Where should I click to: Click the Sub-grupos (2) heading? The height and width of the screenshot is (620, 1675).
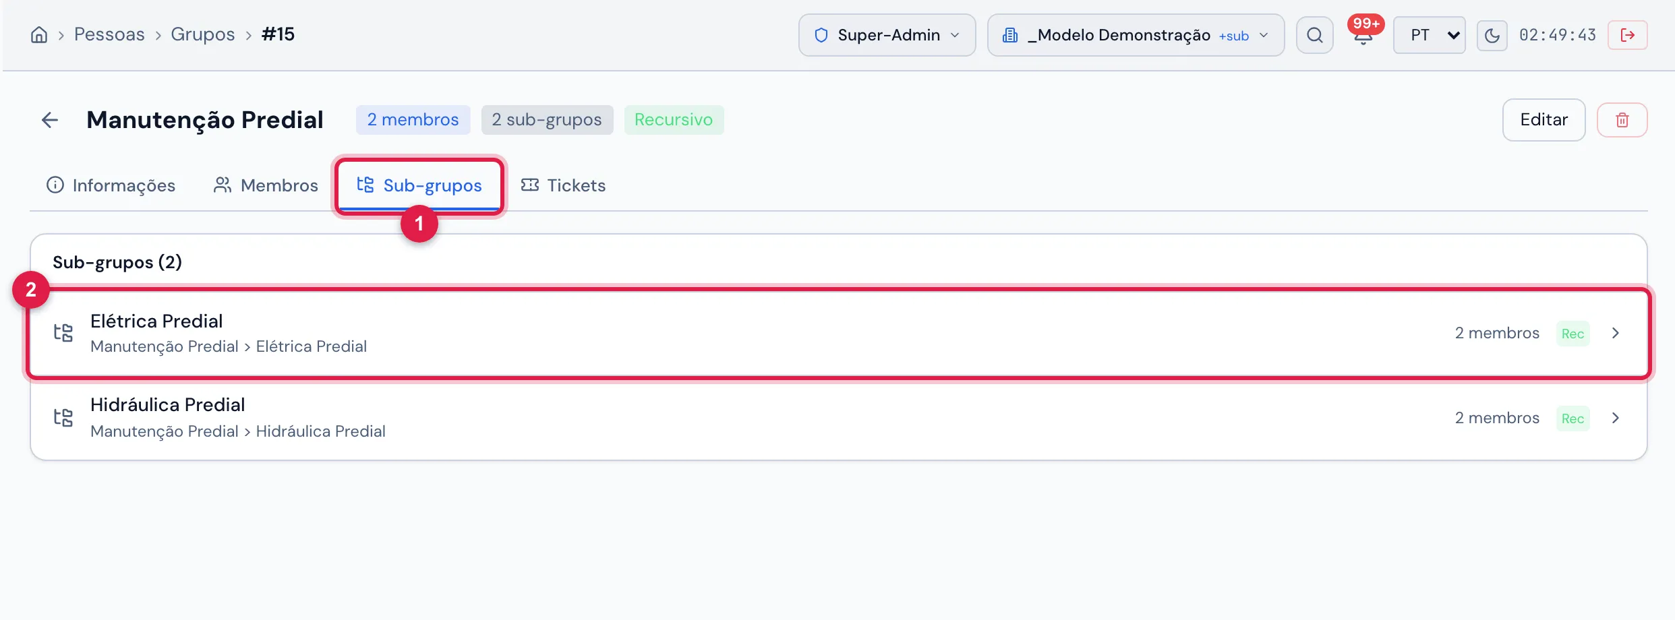coord(117,262)
